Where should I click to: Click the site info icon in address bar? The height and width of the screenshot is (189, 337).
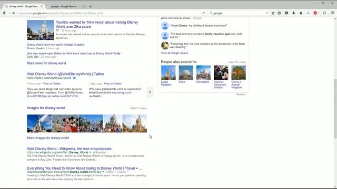pos(10,13)
